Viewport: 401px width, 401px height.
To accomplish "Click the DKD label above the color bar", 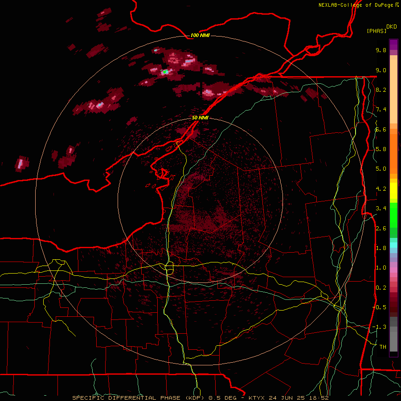I will [x=392, y=26].
